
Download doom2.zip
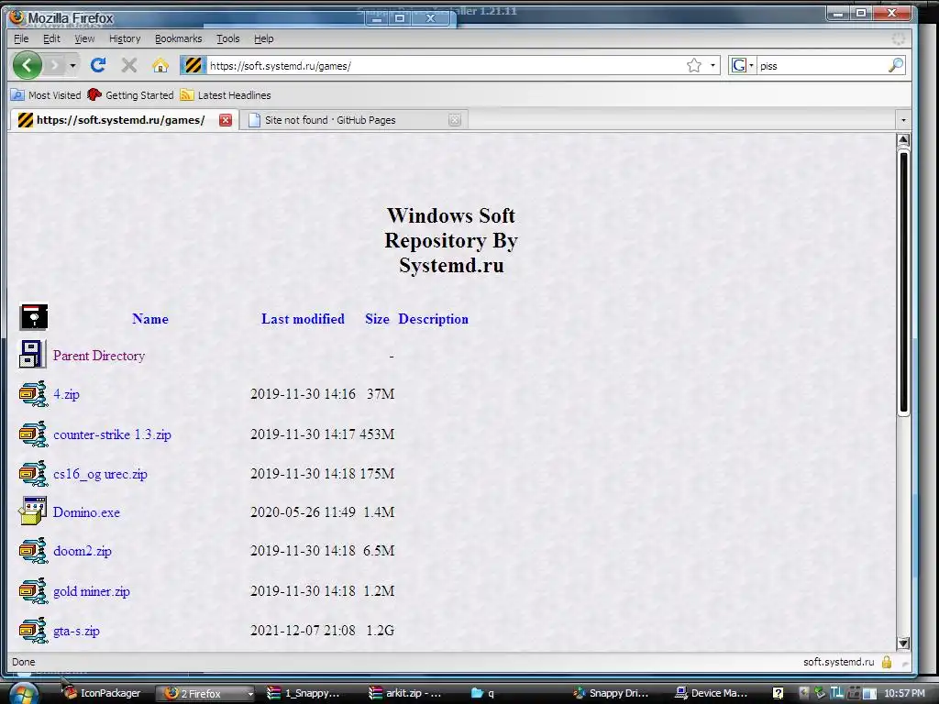(x=82, y=551)
